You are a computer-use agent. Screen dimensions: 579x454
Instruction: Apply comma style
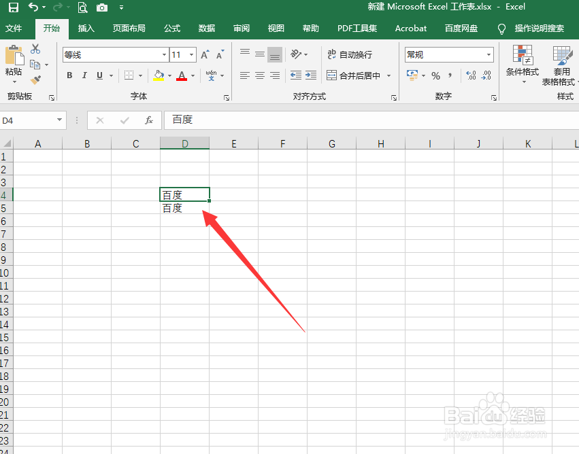tap(450, 75)
